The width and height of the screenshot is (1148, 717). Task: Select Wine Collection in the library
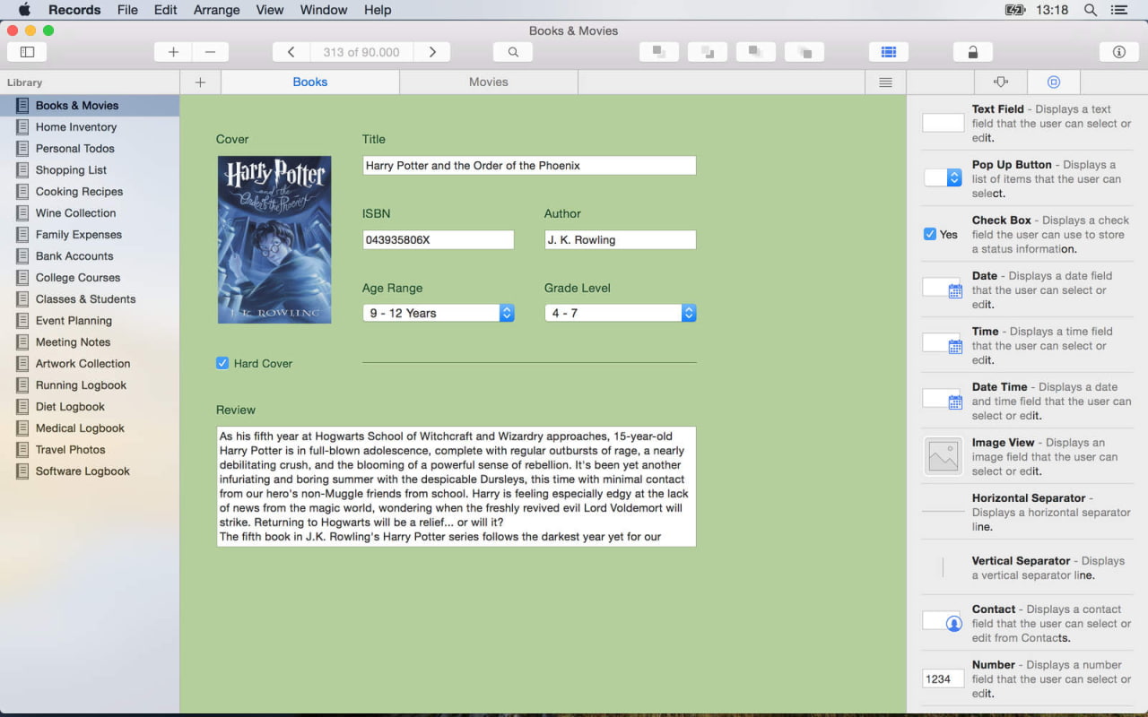[75, 212]
